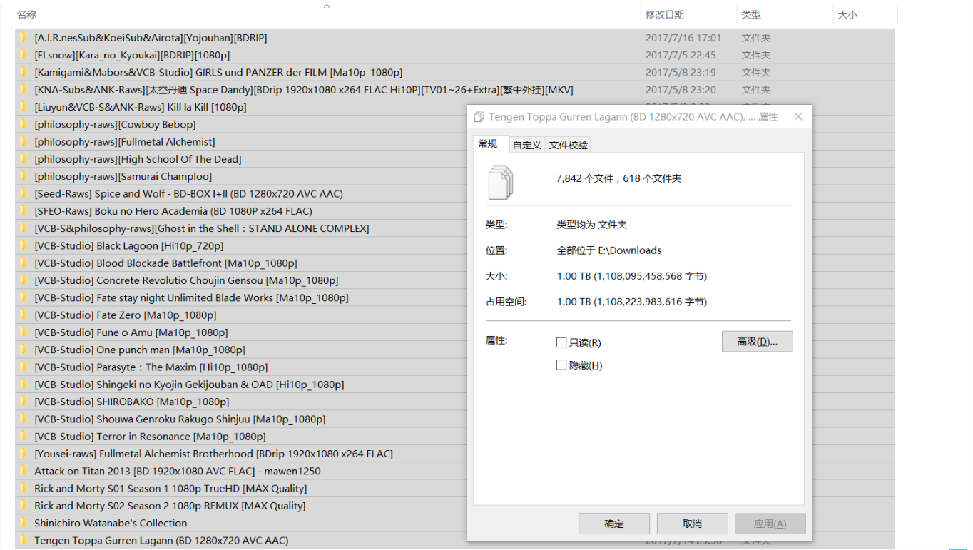This screenshot has height=550, width=973.
Task: Click folder icon of Yojouhan BDRIP row
Action: (24, 38)
